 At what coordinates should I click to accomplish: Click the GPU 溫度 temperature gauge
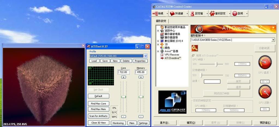click(x=265, y=62)
